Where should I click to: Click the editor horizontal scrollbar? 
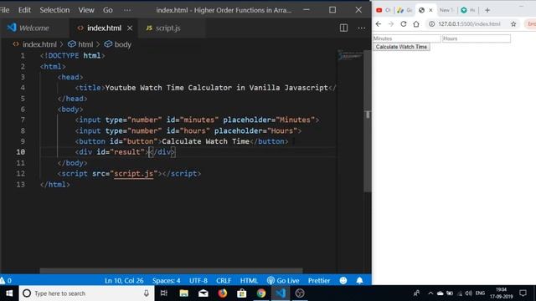pyautogui.click(x=171, y=271)
